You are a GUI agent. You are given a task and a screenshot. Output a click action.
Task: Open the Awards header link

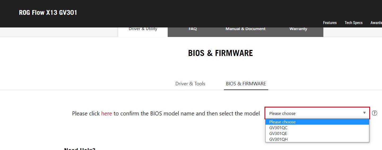click(x=376, y=23)
